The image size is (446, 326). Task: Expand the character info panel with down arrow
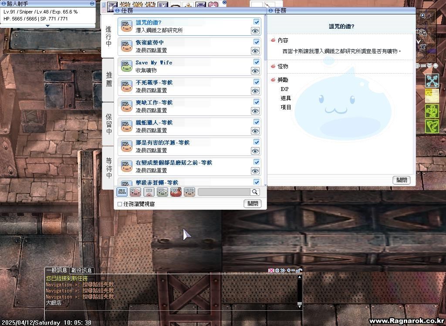[47, 26]
